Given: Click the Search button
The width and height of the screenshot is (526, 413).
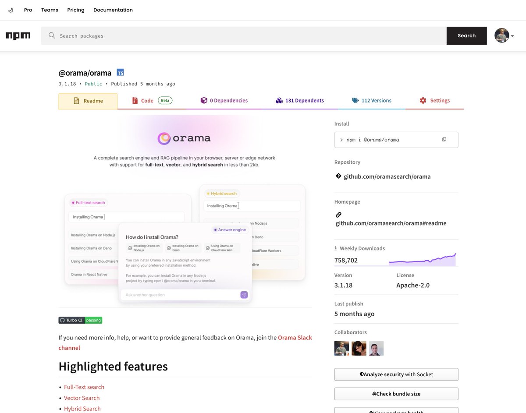Looking at the screenshot, I should coord(466,35).
